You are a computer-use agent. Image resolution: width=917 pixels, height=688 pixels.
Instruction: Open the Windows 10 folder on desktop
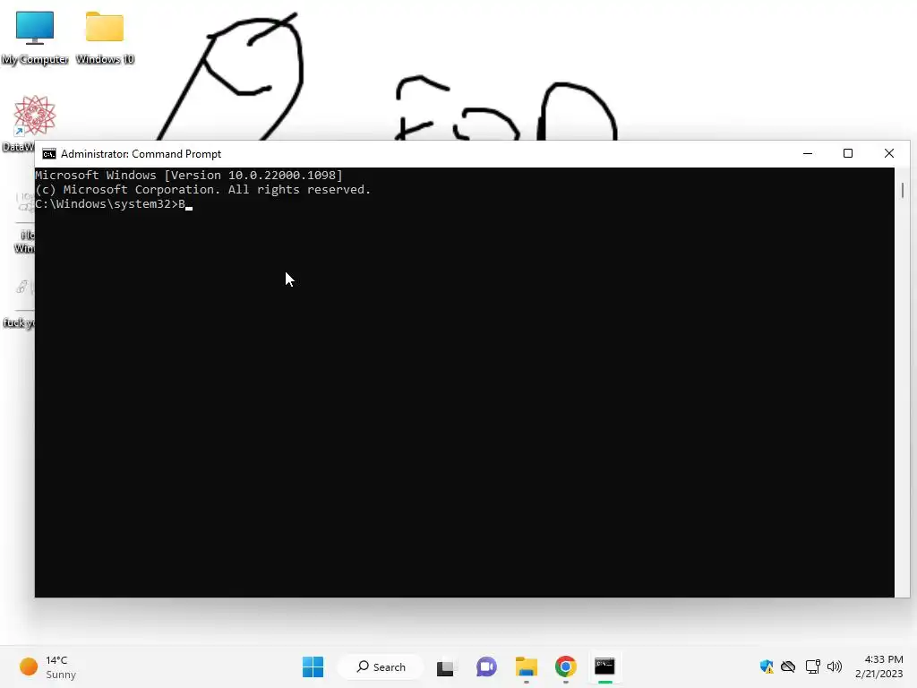coord(105,38)
